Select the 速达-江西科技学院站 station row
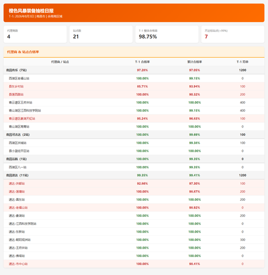This screenshot has width=268, height=275. pyautogui.click(x=134, y=224)
